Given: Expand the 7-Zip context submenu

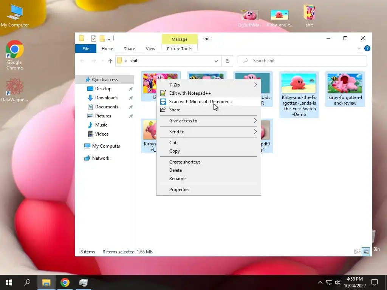Looking at the screenshot, I should [x=209, y=85].
